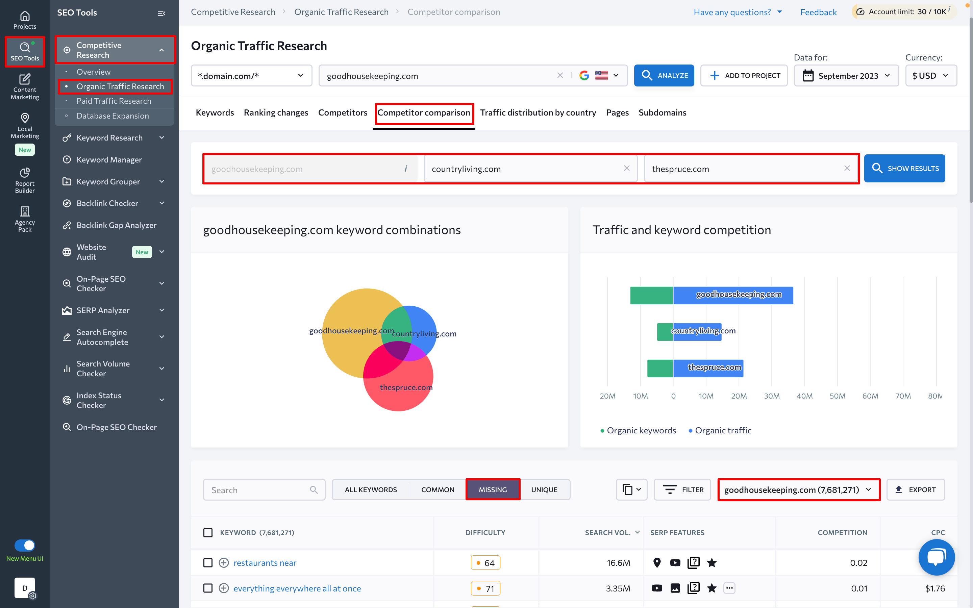
Task: Click the Search Volume Checker icon
Action: click(66, 369)
